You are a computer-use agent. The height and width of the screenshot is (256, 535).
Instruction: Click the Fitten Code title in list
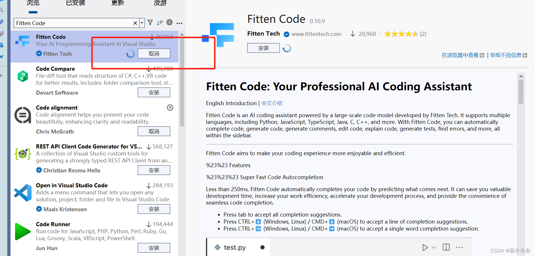point(51,37)
